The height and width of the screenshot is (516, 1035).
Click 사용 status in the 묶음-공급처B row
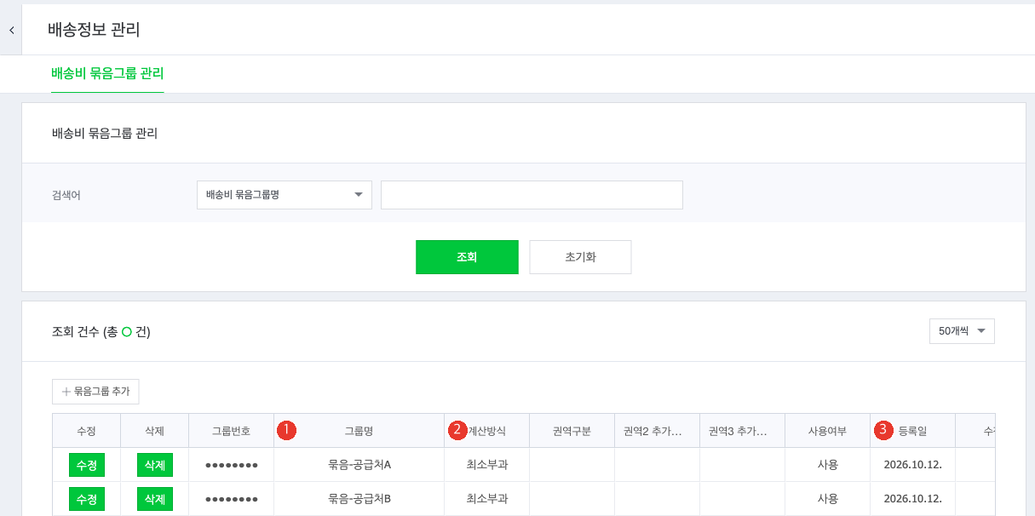827,498
